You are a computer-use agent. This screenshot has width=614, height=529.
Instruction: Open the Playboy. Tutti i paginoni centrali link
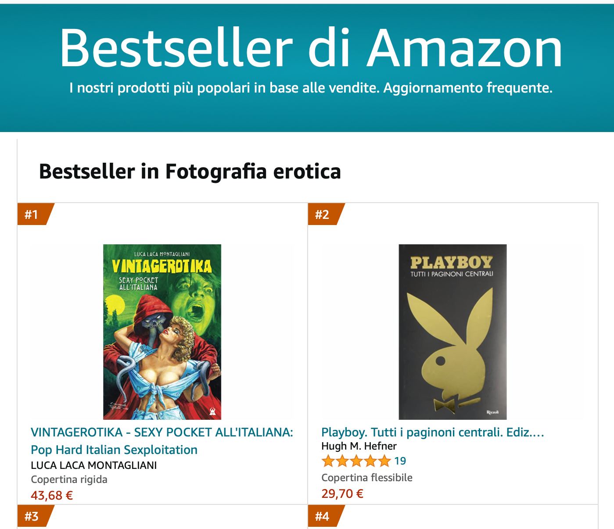(433, 432)
